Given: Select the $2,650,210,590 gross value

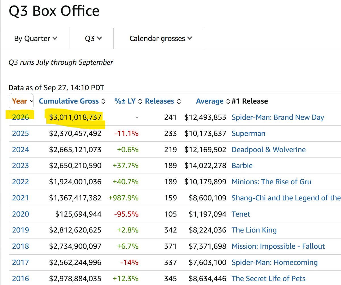Looking at the screenshot, I should point(75,165).
